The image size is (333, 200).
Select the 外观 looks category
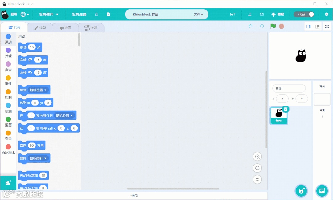(8, 53)
